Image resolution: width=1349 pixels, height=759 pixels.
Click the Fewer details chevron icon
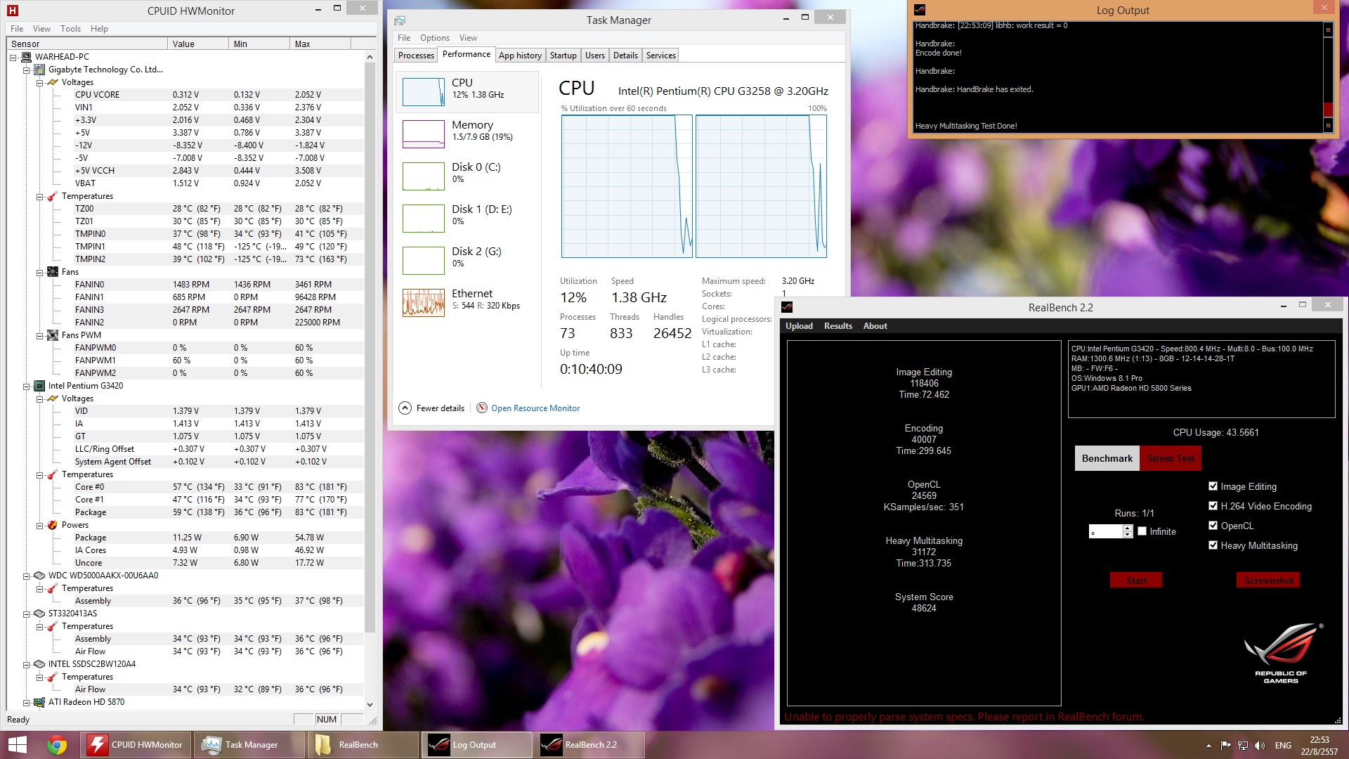pyautogui.click(x=405, y=408)
